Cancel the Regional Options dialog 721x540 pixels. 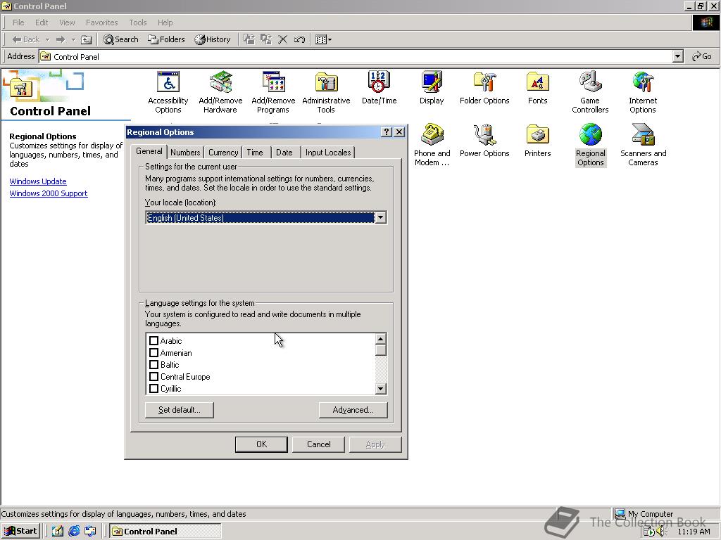[x=319, y=444]
